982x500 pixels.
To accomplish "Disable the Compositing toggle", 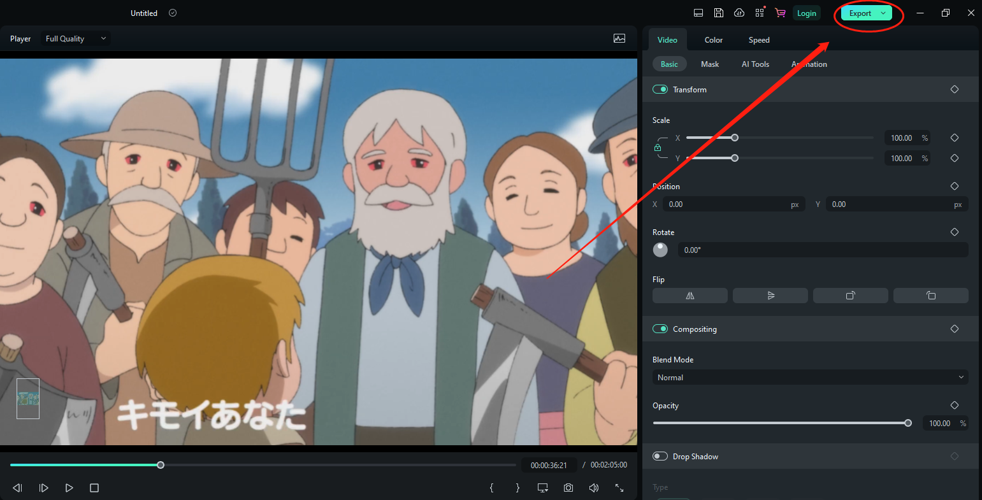I will [x=660, y=329].
